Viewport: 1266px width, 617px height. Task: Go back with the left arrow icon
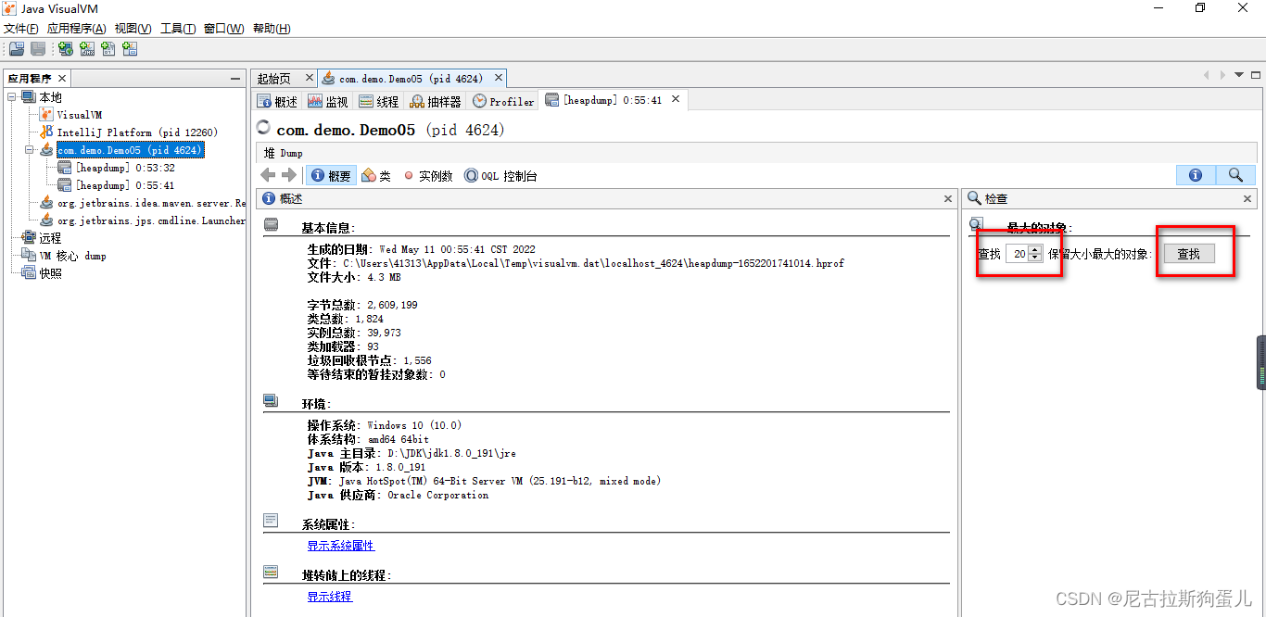click(x=268, y=175)
